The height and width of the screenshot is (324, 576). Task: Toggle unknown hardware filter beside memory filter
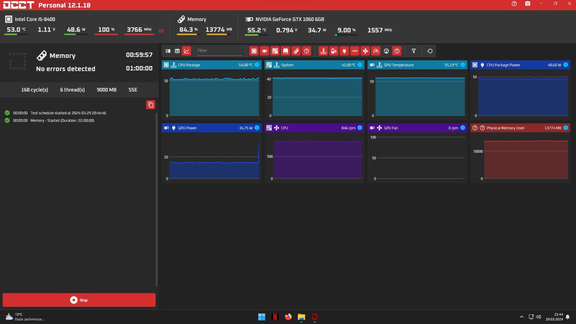coord(307,51)
